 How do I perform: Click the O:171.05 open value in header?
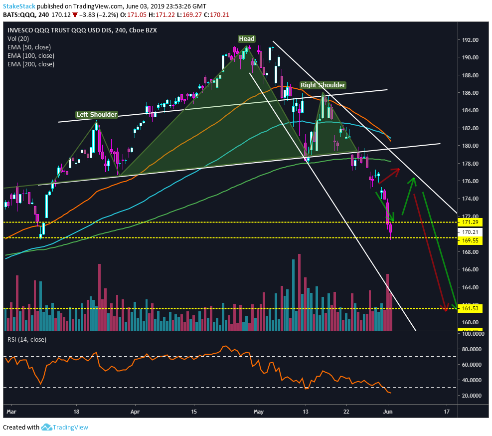(x=134, y=15)
